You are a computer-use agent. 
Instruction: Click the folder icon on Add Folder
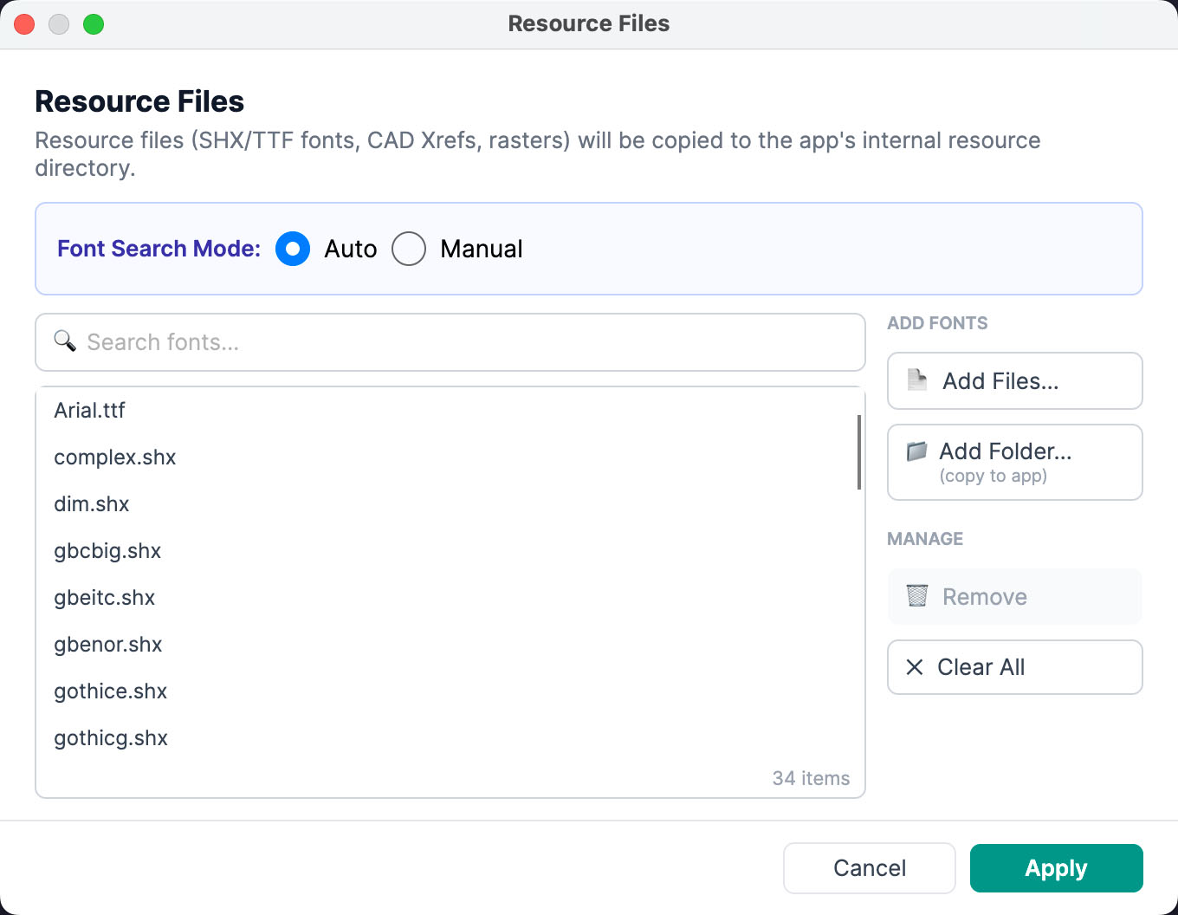(x=916, y=451)
